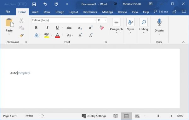Open the Insert ribbon tab

(35, 12)
